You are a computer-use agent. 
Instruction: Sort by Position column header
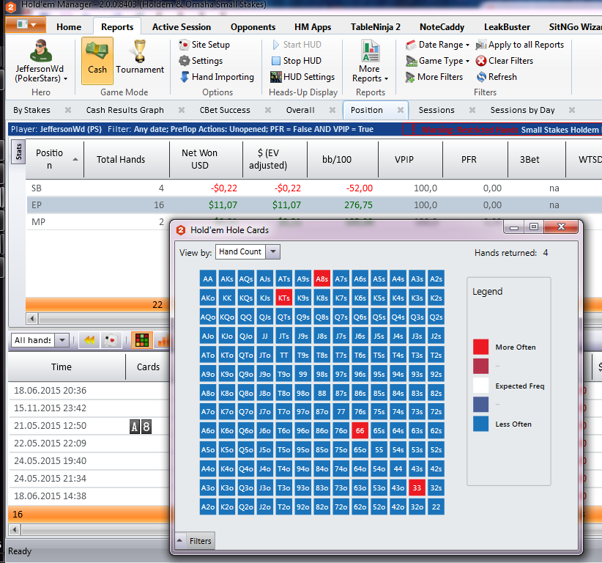pyautogui.click(x=54, y=159)
